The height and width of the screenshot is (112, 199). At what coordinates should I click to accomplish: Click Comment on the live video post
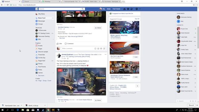tap(69, 44)
